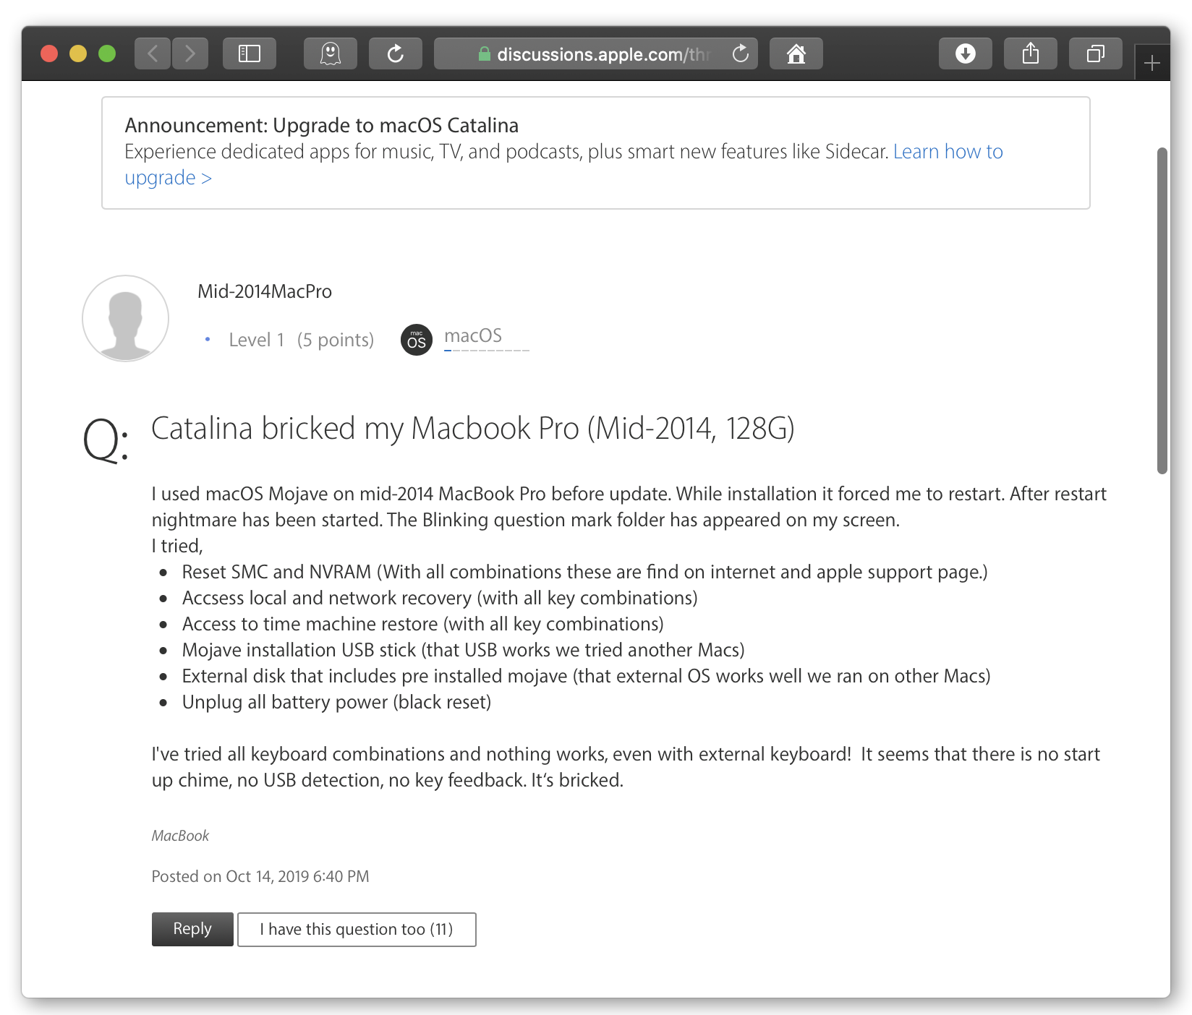Open the Ghostery extension icon
1192x1015 pixels.
(x=331, y=53)
